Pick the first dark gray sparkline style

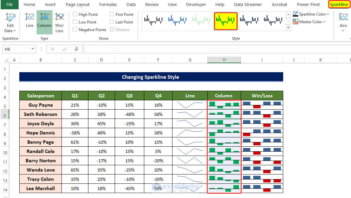[153, 21]
